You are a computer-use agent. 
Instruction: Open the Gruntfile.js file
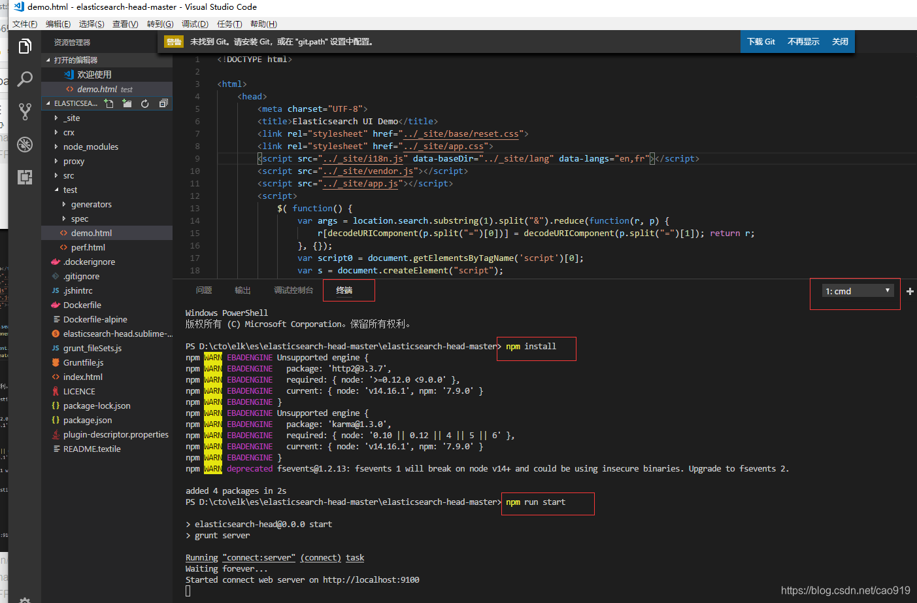click(107, 363)
